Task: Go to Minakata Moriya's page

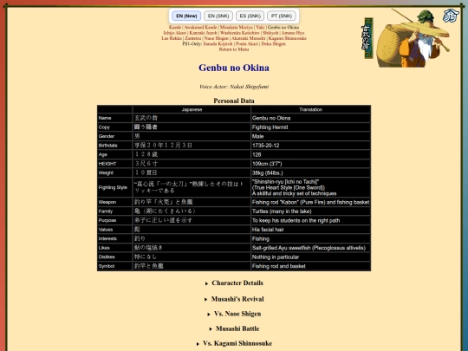Action: 236,27
